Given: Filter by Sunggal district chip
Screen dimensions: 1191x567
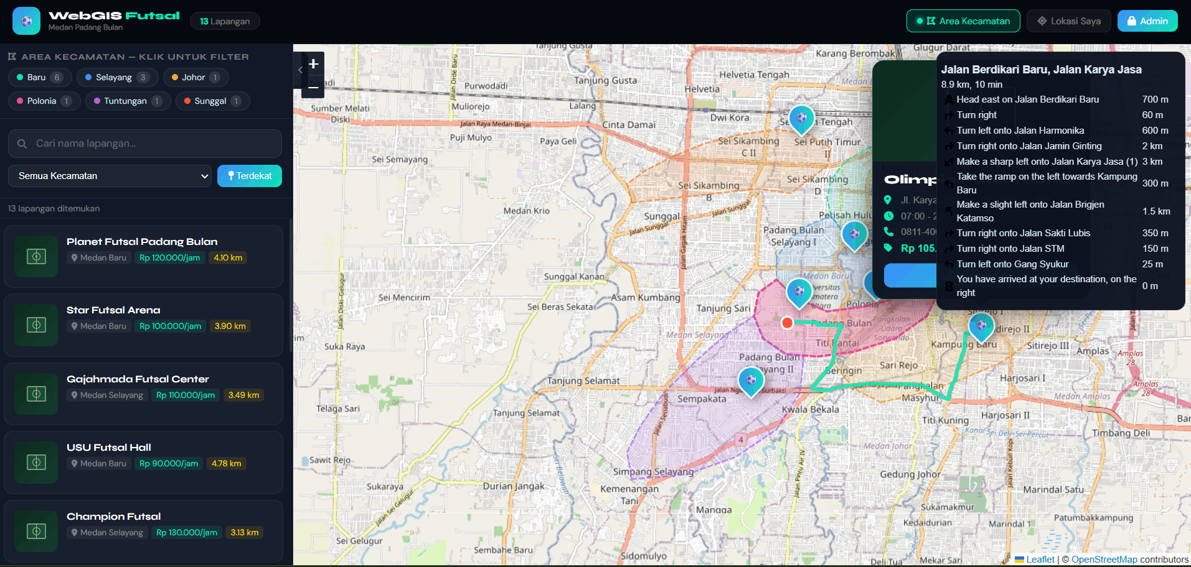Looking at the screenshot, I should [212, 101].
